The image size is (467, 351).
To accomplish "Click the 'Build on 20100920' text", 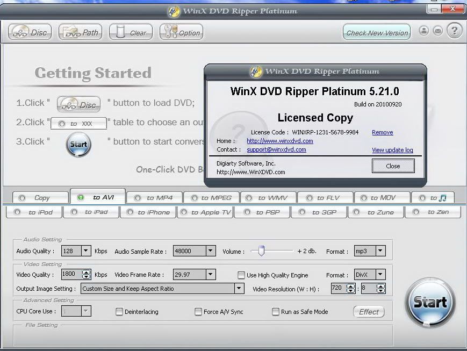I will click(378, 104).
